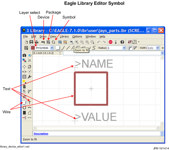Open the Device editor icon

tap(43, 42)
